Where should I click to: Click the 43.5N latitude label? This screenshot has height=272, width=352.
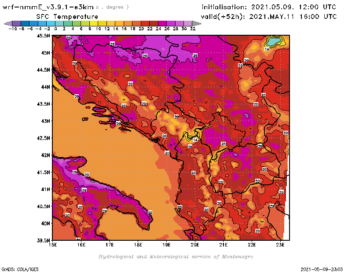(x=43, y=104)
